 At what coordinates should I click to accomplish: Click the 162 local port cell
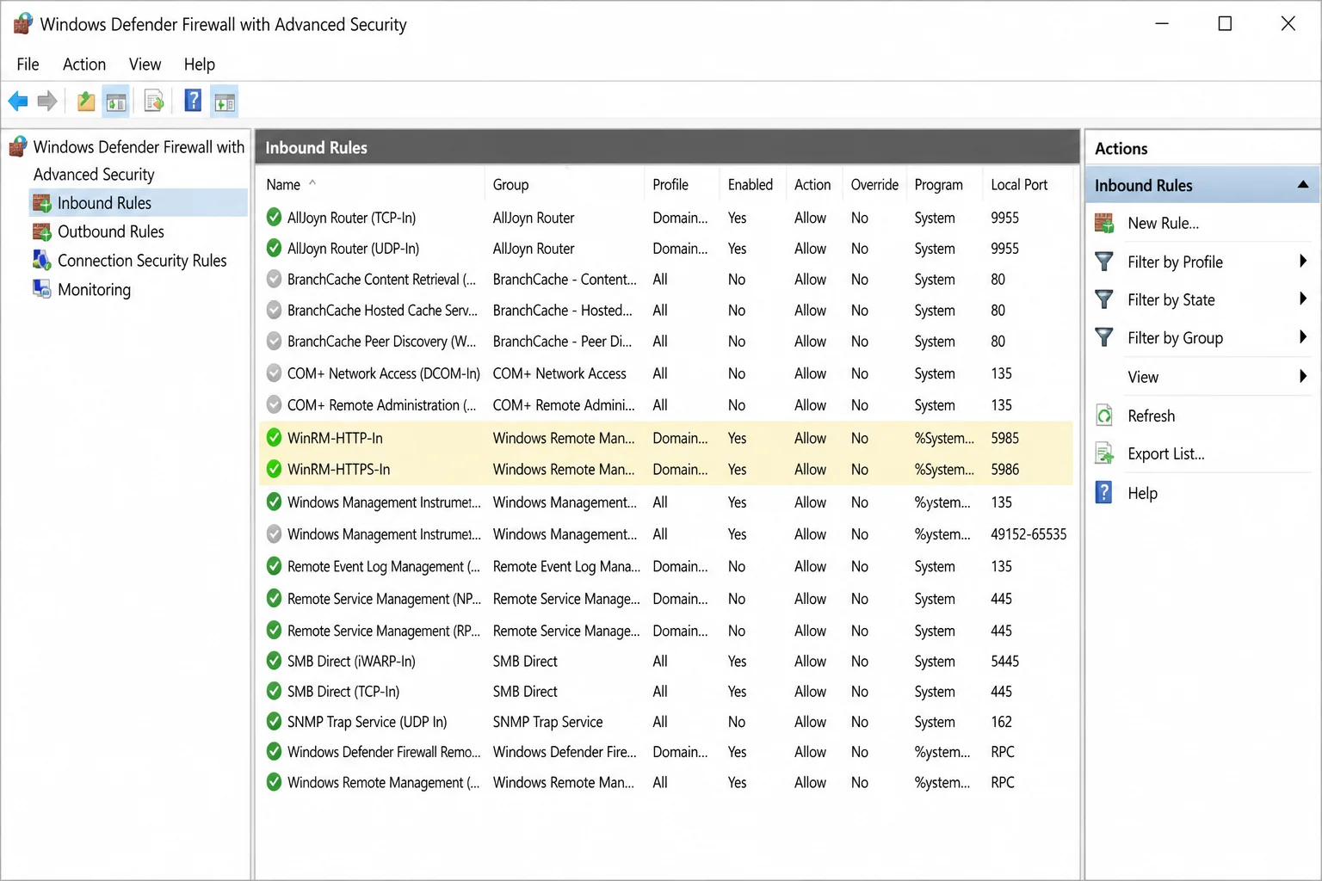click(x=1001, y=722)
